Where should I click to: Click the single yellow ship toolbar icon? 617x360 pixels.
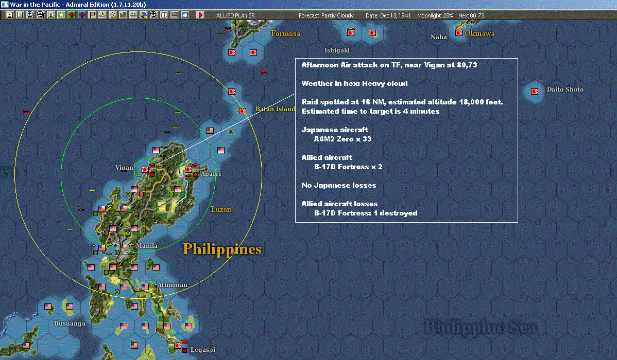[102, 15]
